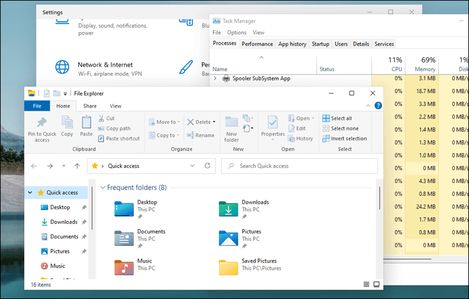Screen dimensions: 469x299
Task: Click Properties icon in Quick Access Toolbar
Action: (x=47, y=93)
